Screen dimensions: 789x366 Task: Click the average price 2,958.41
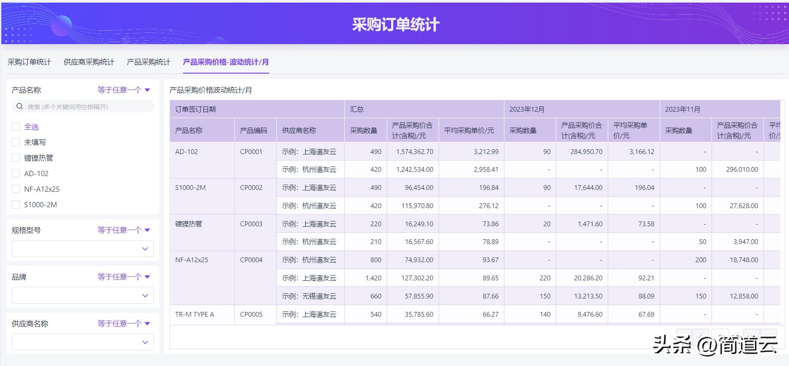pos(486,170)
